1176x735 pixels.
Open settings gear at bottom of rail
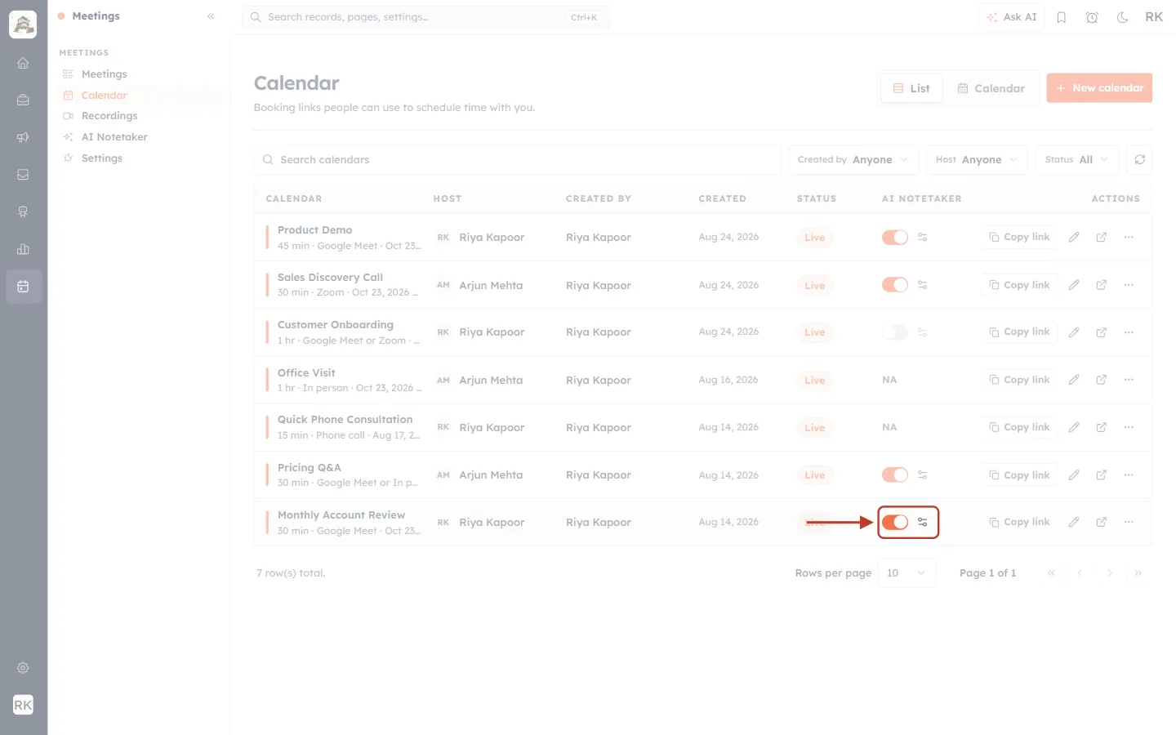(23, 668)
